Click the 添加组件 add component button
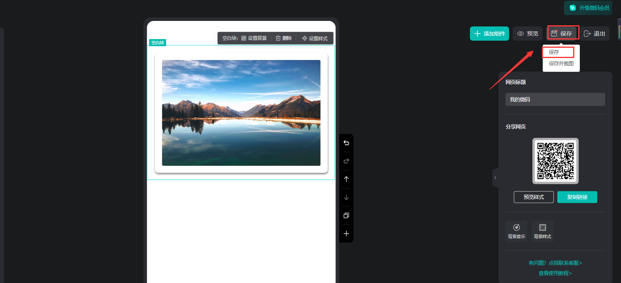The image size is (621, 283). (x=489, y=34)
